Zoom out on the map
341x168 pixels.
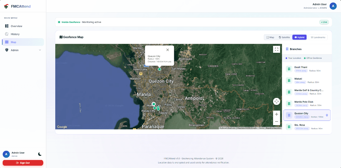pyautogui.click(x=276, y=122)
